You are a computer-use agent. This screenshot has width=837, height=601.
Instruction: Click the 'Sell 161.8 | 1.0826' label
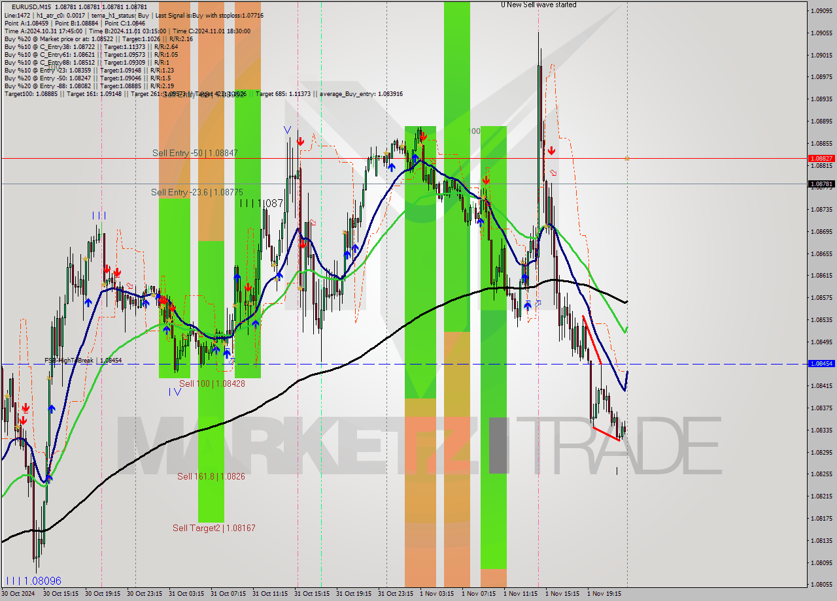[211, 476]
